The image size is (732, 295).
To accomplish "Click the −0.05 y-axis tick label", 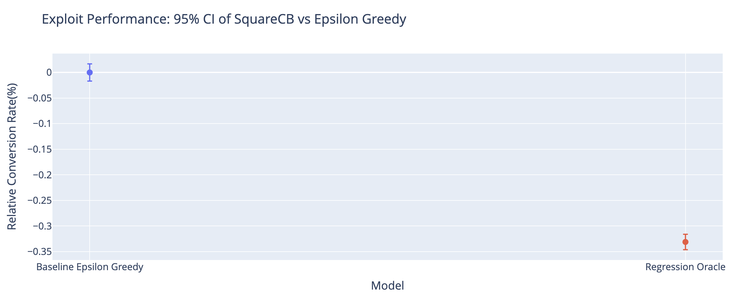I will click(x=40, y=98).
